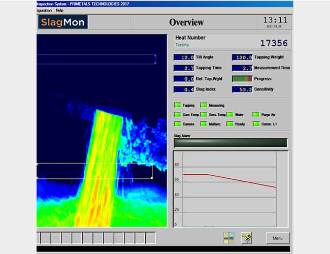This screenshot has width=330, height=254.
Task: Select the Sensitivity value field
Action: point(242,89)
